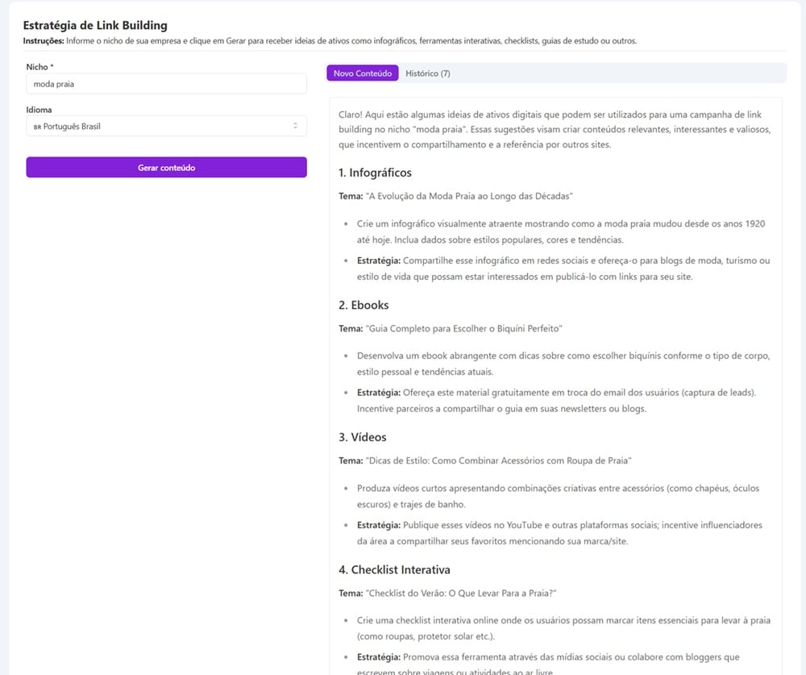Open the Idioma dropdown 'Português Brasil'

pyautogui.click(x=166, y=126)
